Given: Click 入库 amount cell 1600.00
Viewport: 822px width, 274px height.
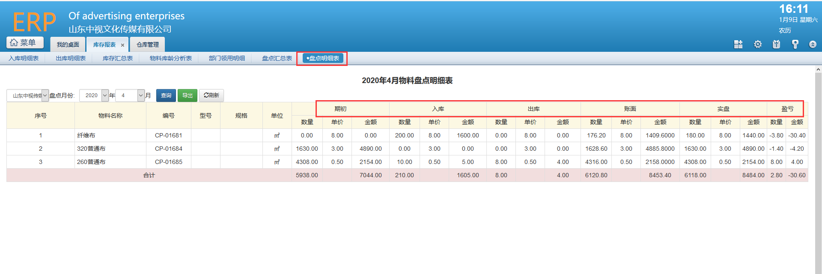Looking at the screenshot, I should [x=468, y=135].
